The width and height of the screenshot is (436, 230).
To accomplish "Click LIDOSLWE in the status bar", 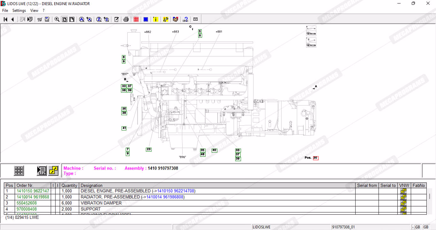I will point(261,227).
